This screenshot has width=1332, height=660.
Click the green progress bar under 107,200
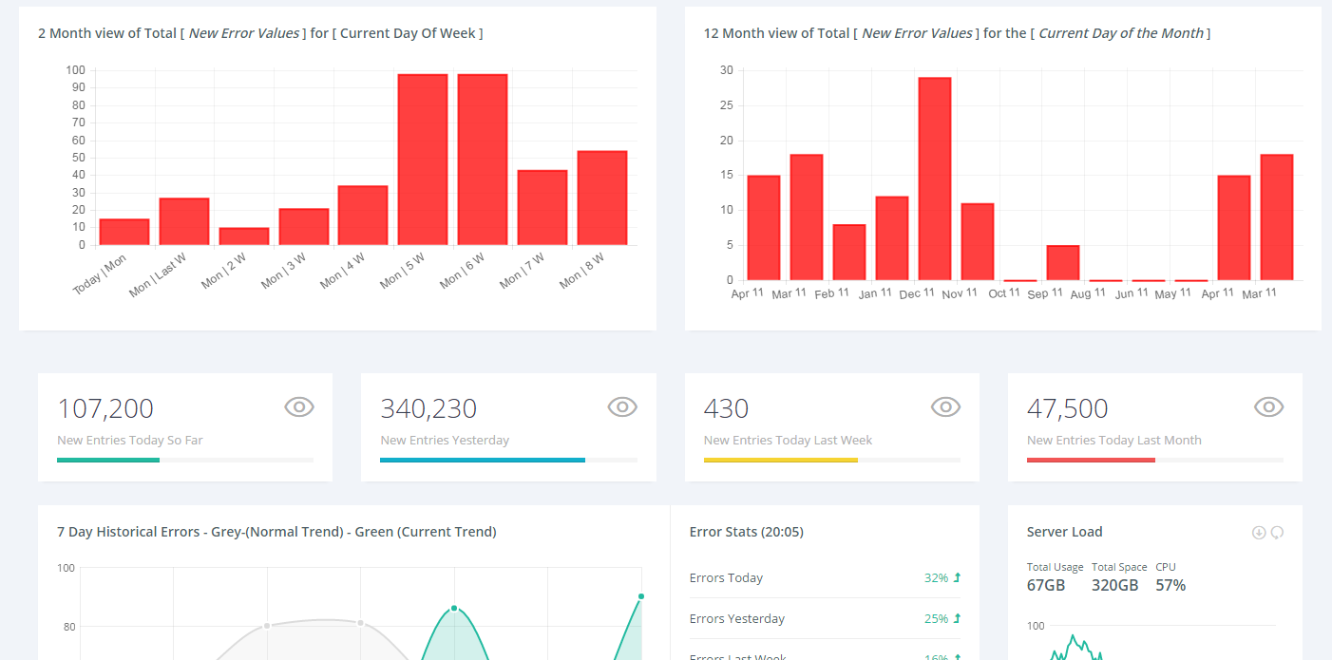[x=108, y=461]
